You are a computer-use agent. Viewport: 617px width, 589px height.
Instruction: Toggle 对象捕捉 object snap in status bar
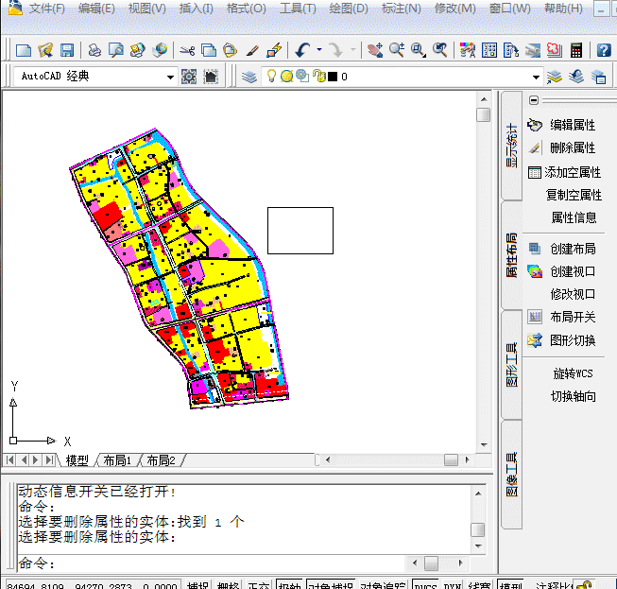331,584
